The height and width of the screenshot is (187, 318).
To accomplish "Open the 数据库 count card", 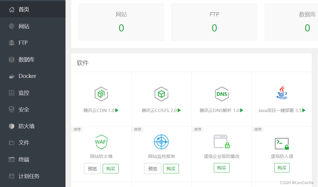I will click(x=291, y=22).
